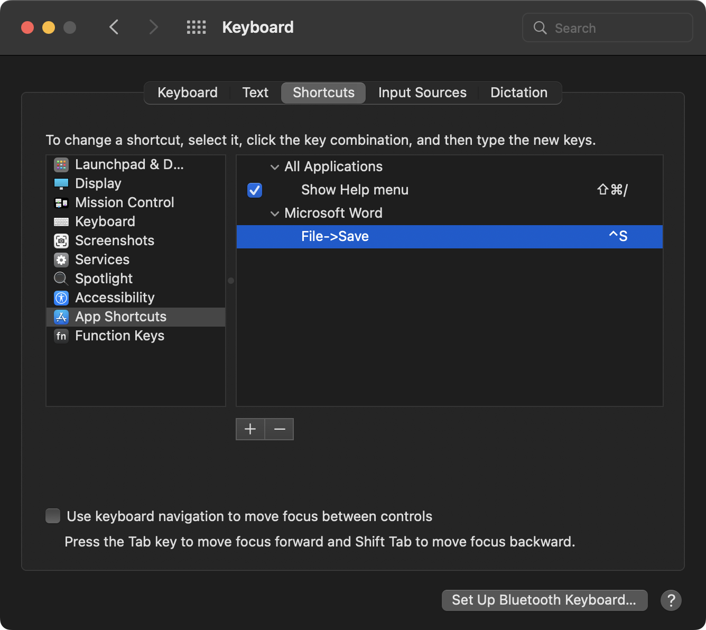
Task: Switch to the Text tab
Action: (x=255, y=93)
